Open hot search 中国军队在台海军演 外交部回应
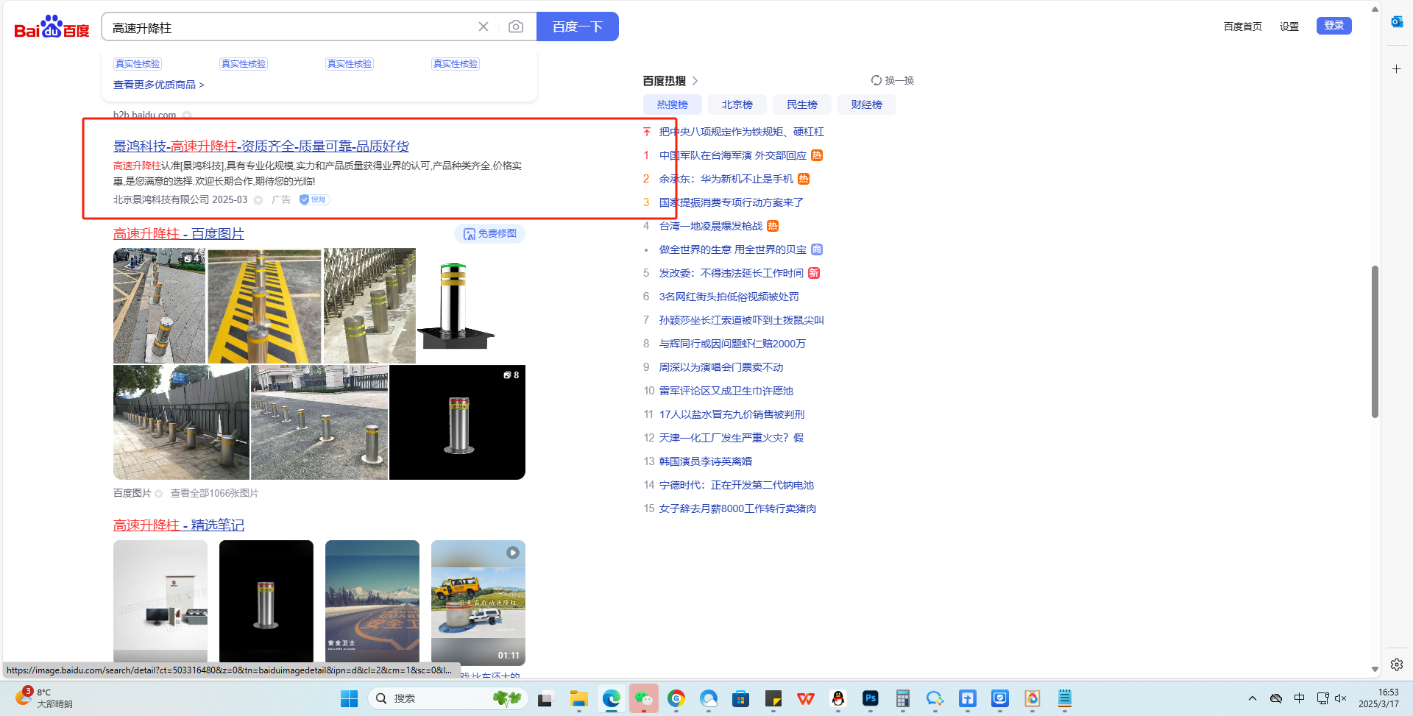Viewport: 1413px width, 716px height. point(733,155)
